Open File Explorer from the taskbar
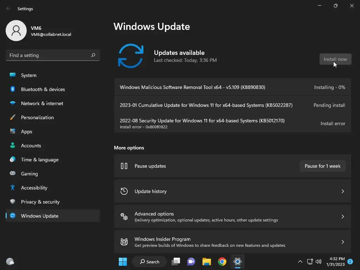The image size is (360, 270). pos(207,262)
